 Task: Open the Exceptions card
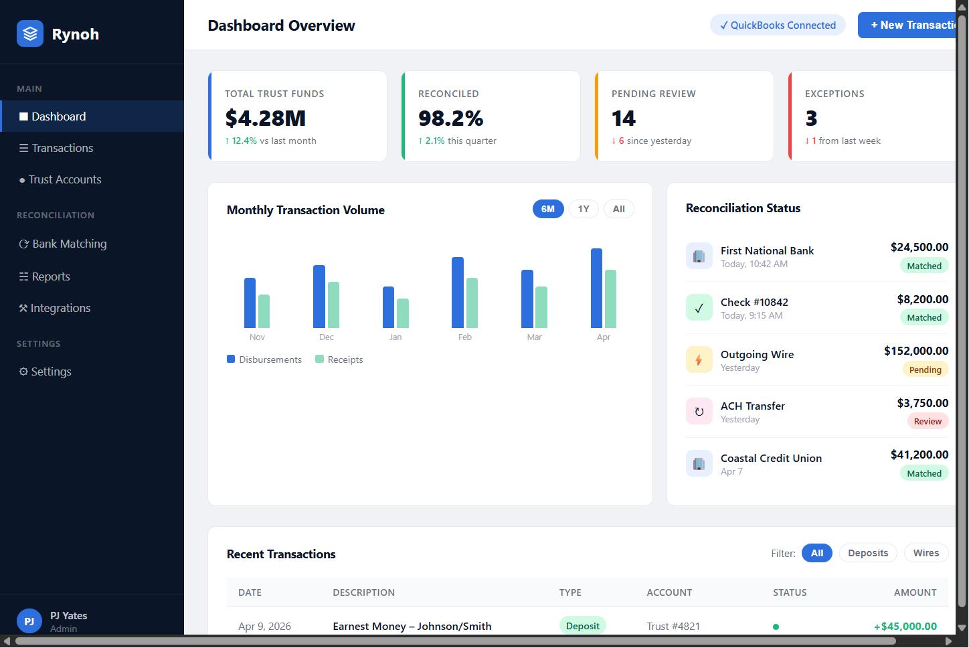[x=873, y=116]
